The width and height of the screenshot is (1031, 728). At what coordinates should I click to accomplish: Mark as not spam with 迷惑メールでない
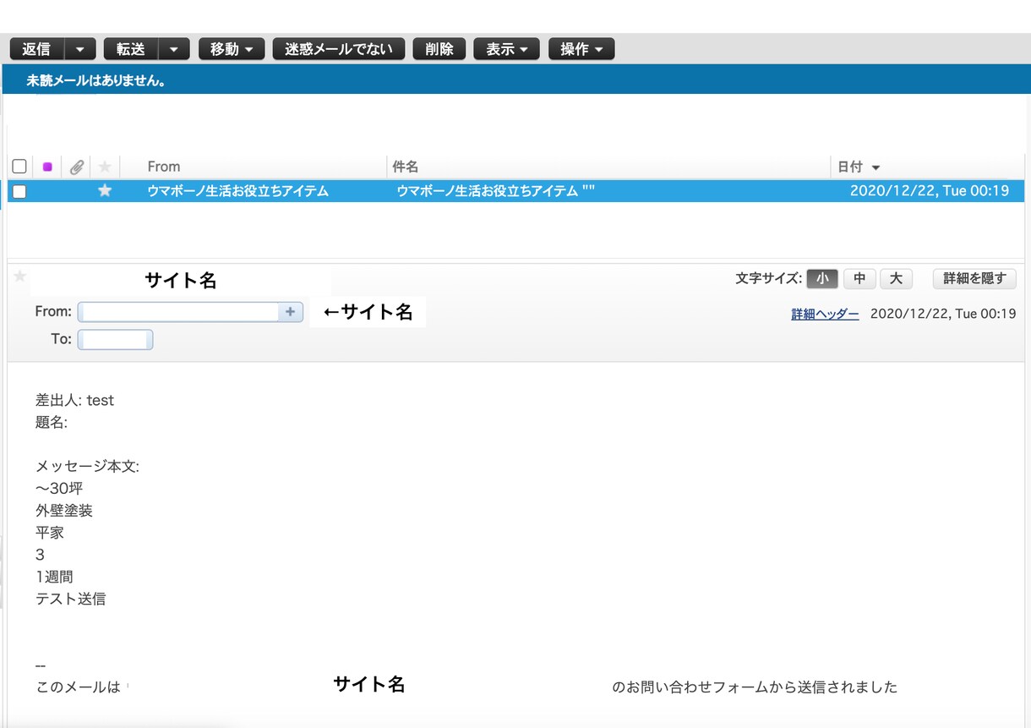click(x=339, y=49)
